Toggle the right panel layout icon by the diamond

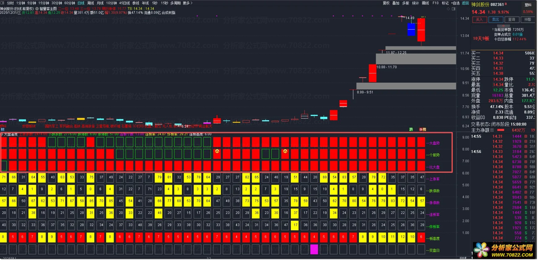[454, 9]
